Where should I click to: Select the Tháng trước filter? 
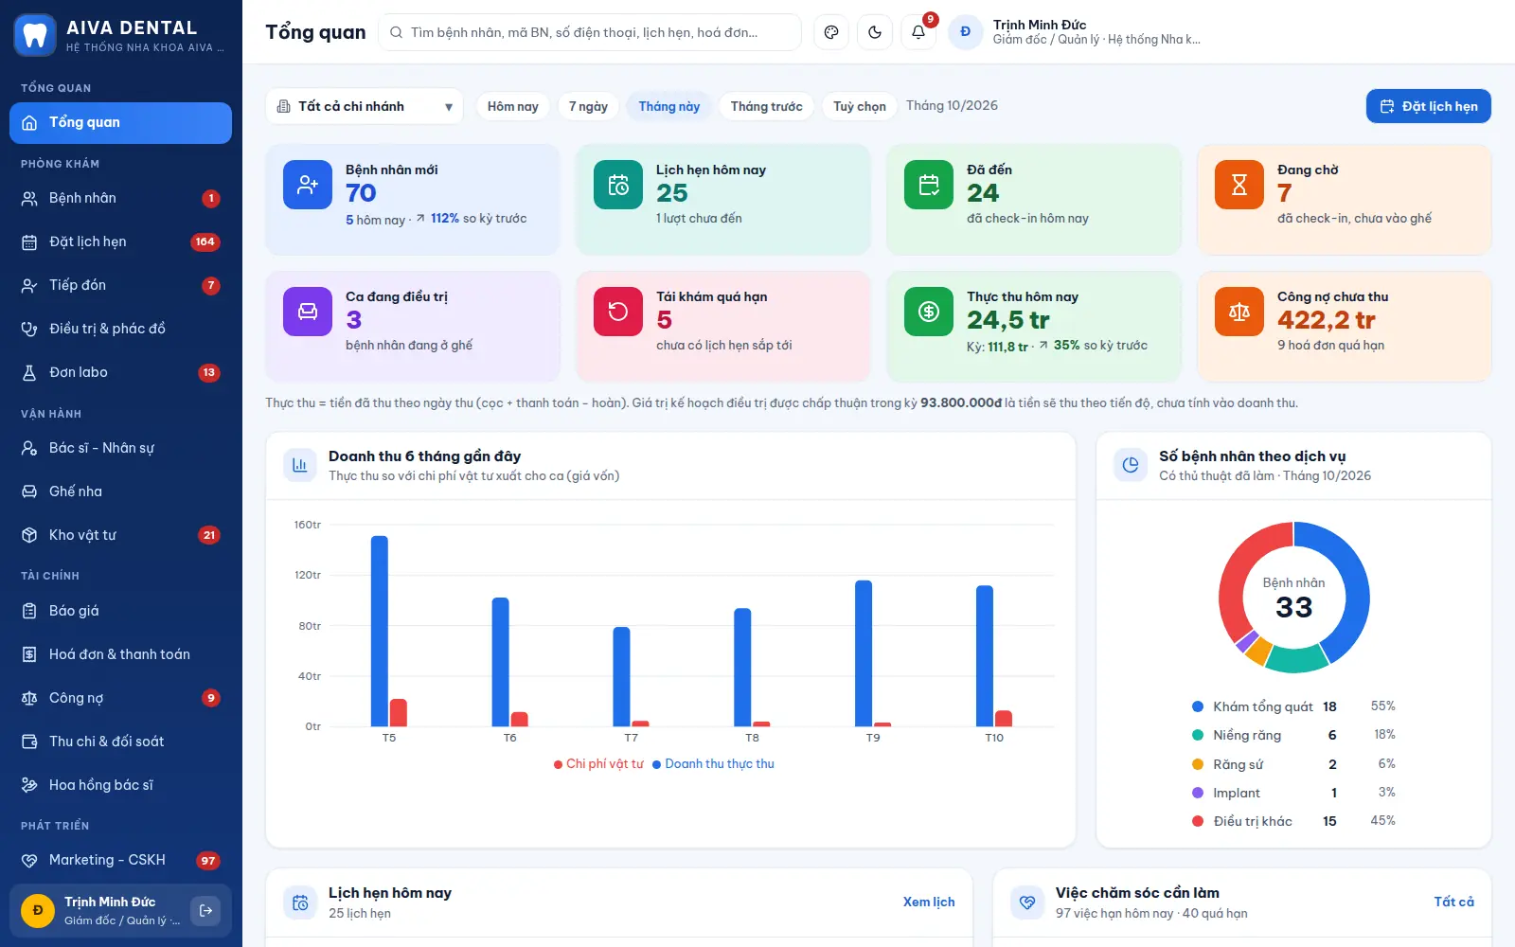click(766, 106)
